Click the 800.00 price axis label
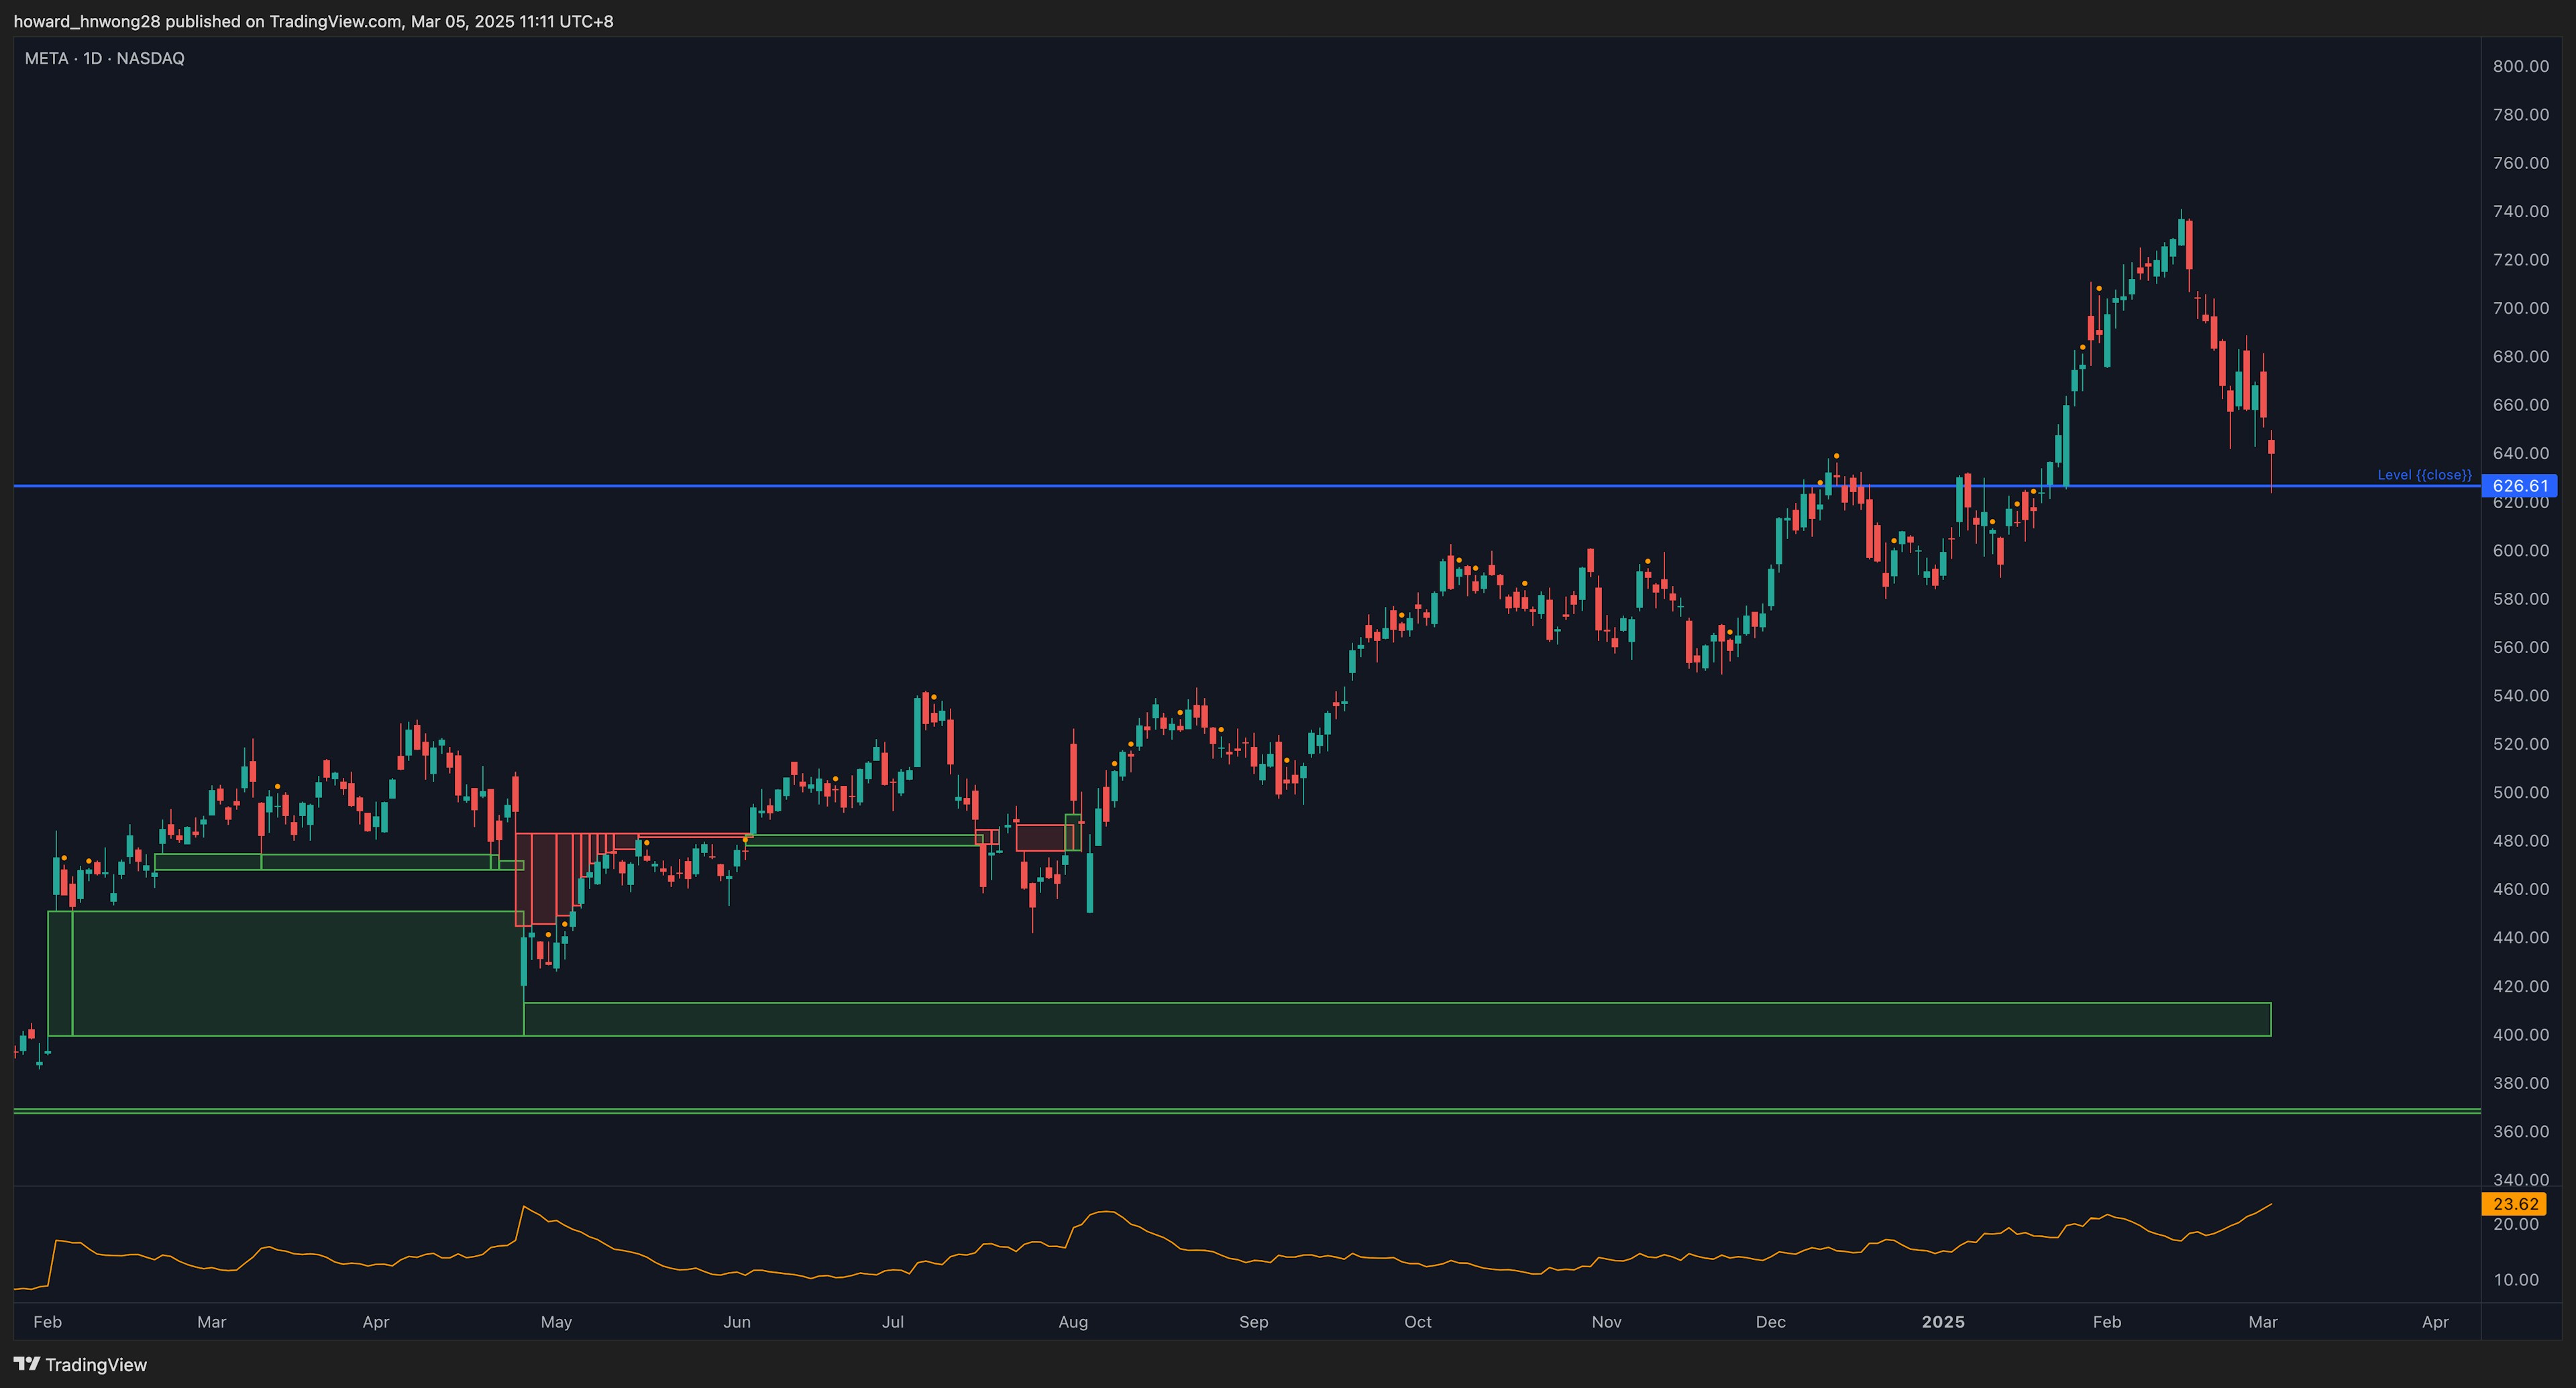Image resolution: width=2576 pixels, height=1388 pixels. pyautogui.click(x=2521, y=66)
